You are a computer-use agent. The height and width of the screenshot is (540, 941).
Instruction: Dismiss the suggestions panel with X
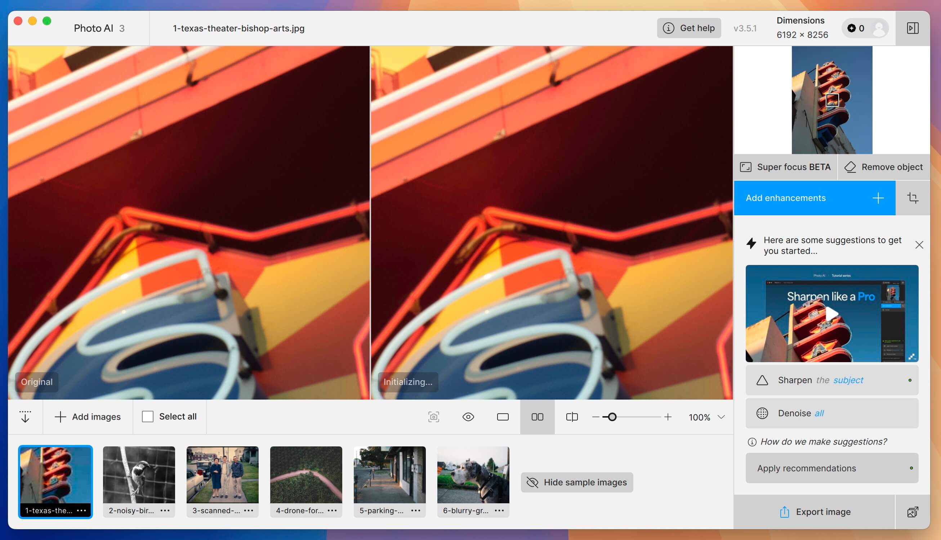(x=919, y=245)
